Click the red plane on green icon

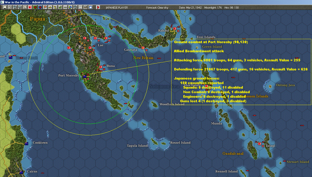pyautogui.click(x=35, y=7)
